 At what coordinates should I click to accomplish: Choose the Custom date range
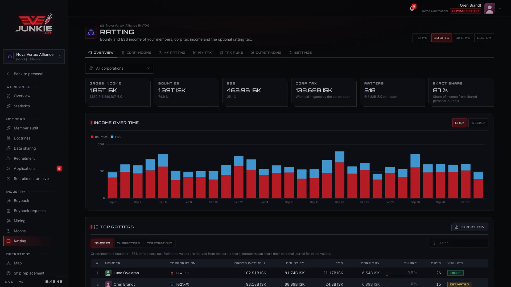(x=484, y=38)
